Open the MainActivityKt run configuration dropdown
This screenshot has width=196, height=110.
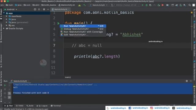(x=99, y=5)
